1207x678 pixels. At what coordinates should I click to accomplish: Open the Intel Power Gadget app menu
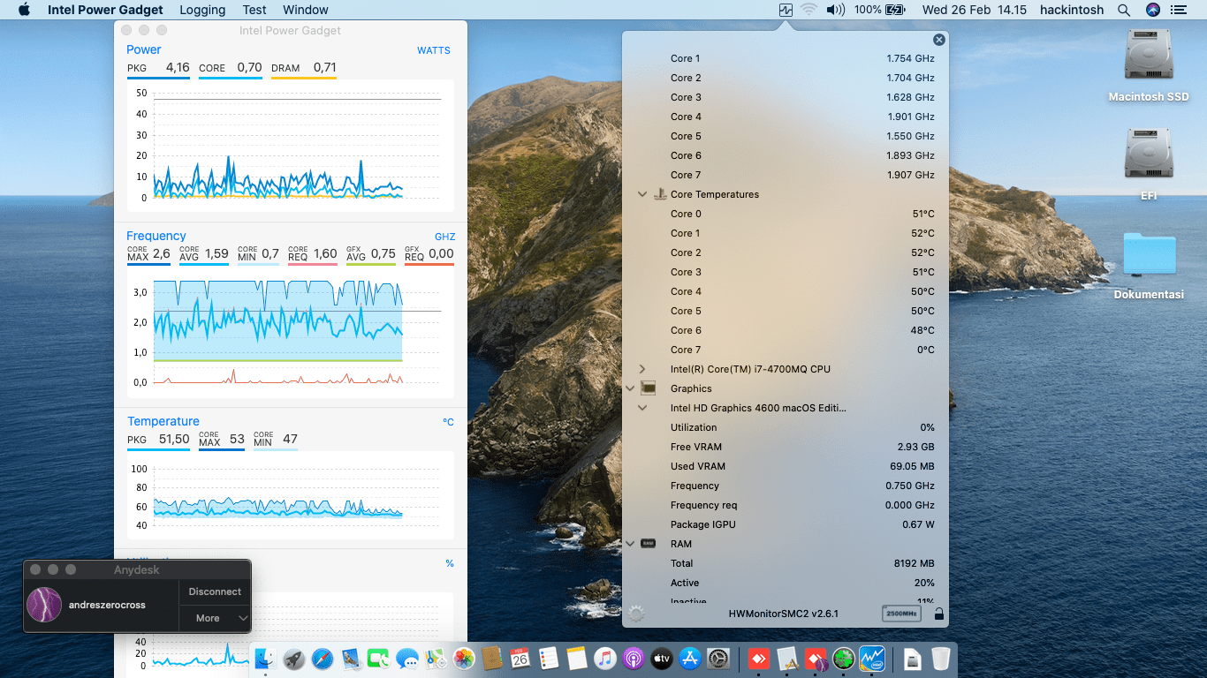tap(105, 10)
